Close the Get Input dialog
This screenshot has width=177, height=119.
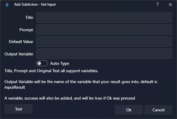pyautogui.click(x=170, y=5)
